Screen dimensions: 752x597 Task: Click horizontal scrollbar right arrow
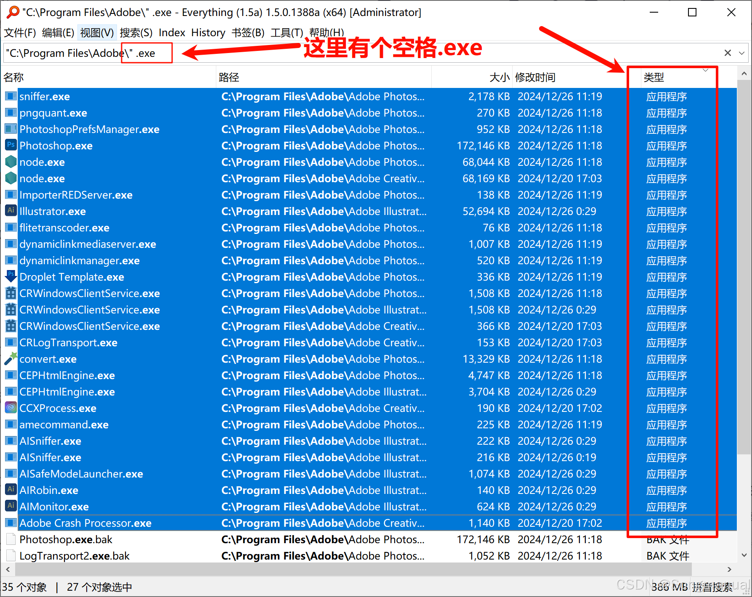pyautogui.click(x=729, y=569)
